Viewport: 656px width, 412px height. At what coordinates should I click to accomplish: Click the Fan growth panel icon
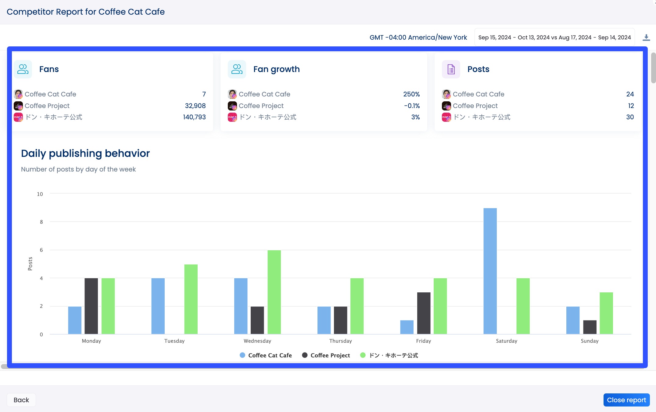pos(237,69)
